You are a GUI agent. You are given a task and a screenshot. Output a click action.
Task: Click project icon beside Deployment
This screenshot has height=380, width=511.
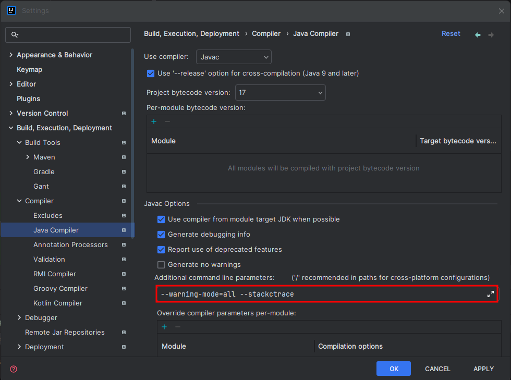(124, 347)
